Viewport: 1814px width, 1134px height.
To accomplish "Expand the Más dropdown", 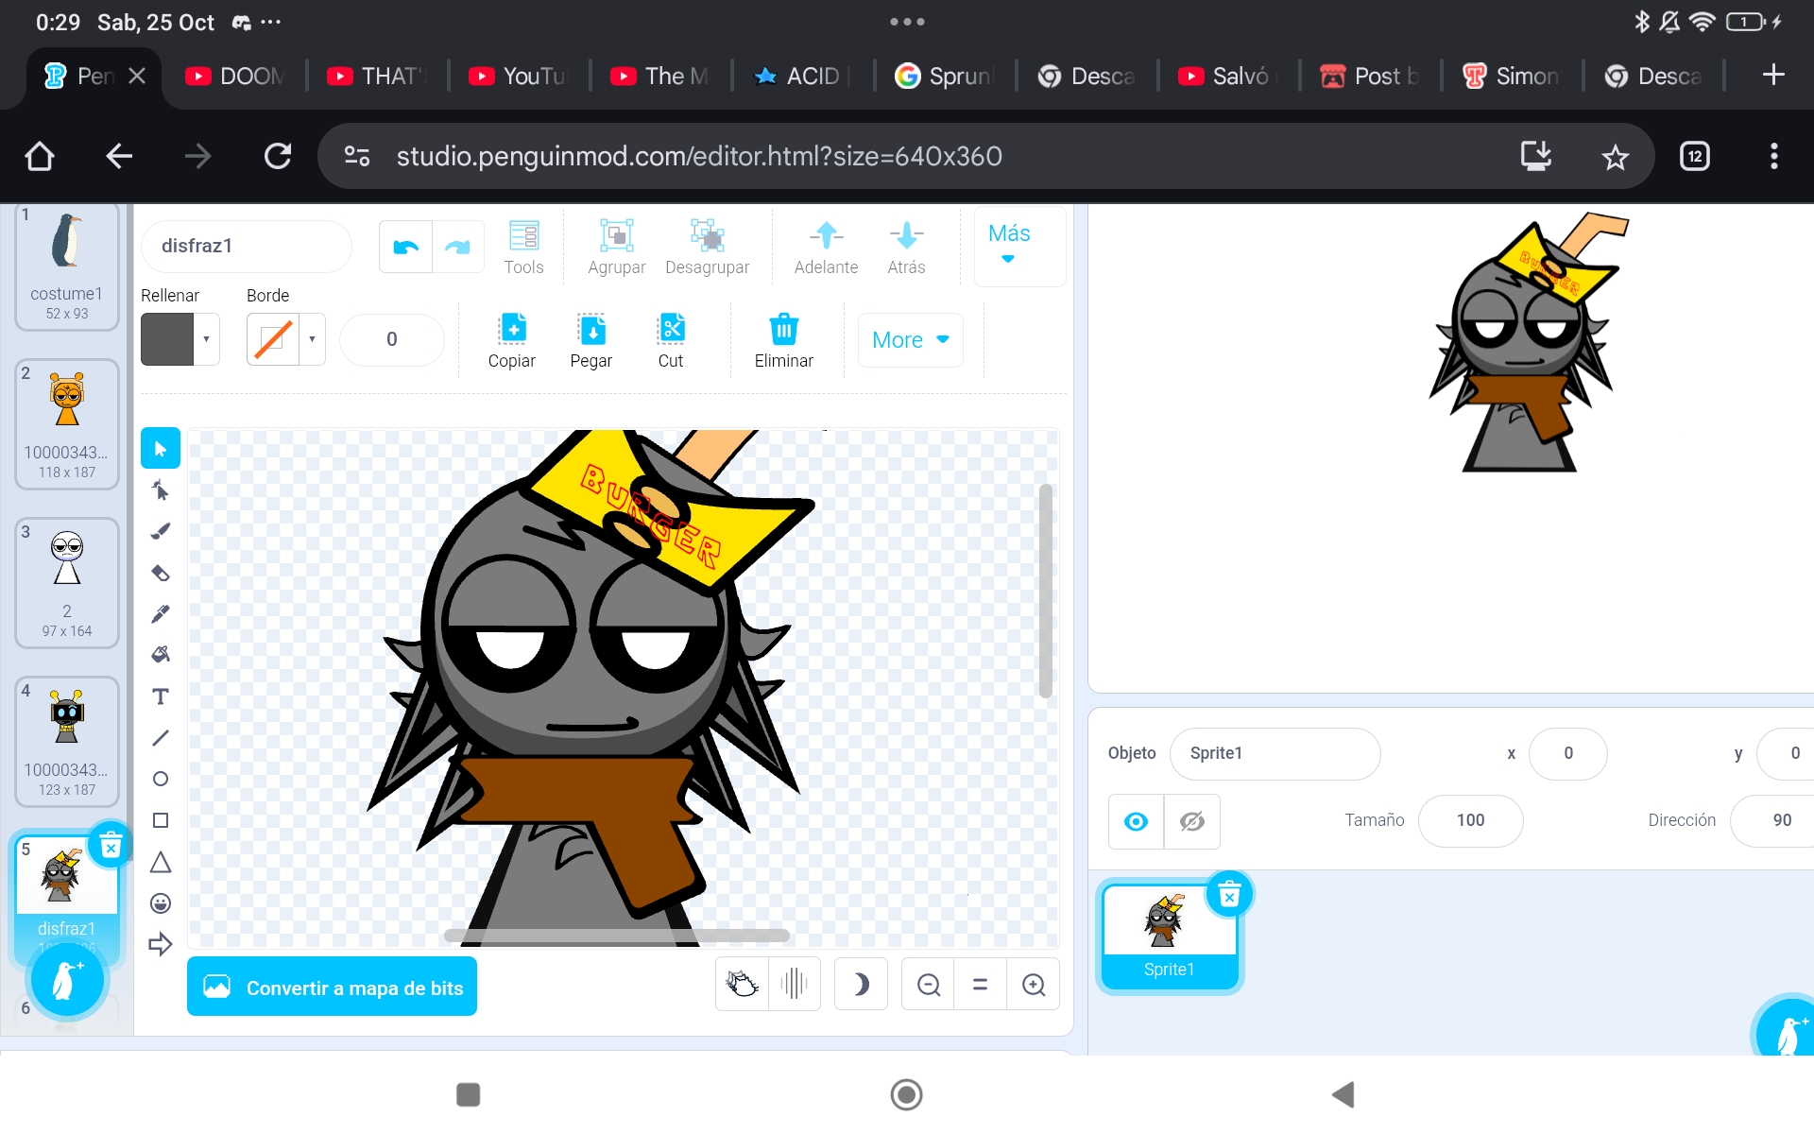I will (1009, 246).
